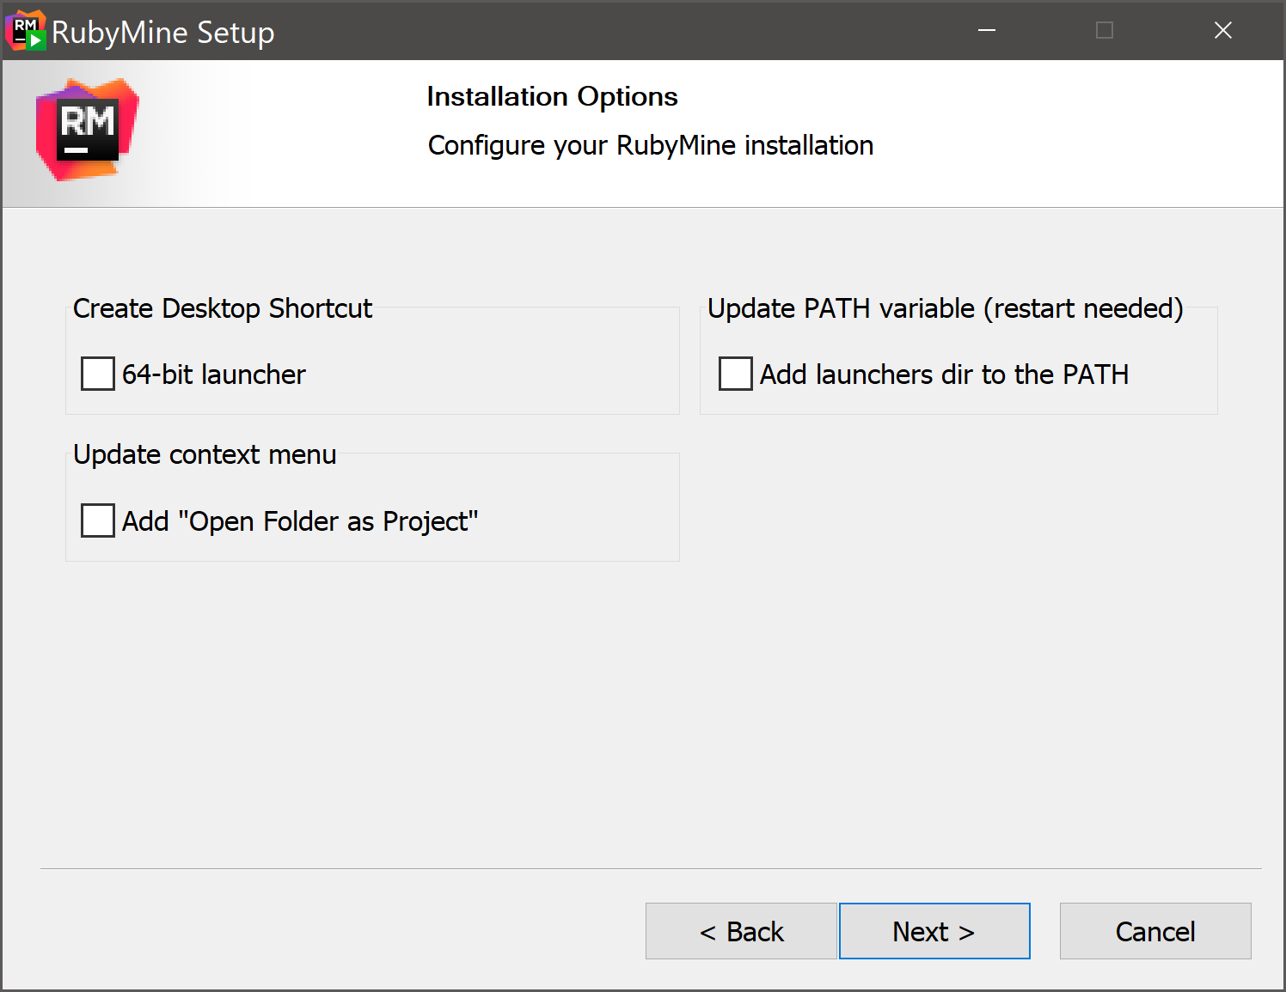
Task: Click the Create Desktop Shortcut group label
Action: point(222,307)
